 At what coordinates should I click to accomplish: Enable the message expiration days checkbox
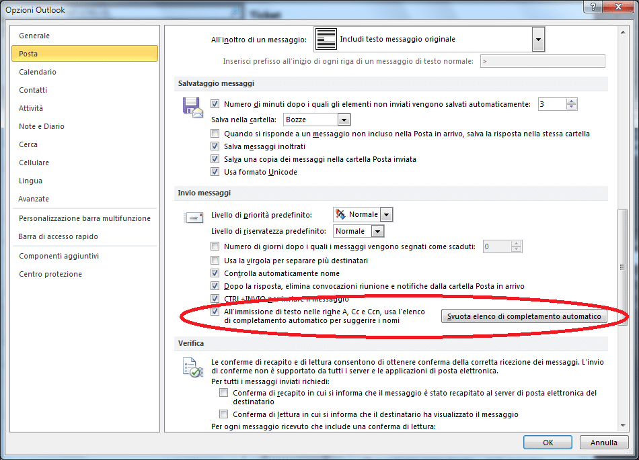(x=215, y=246)
